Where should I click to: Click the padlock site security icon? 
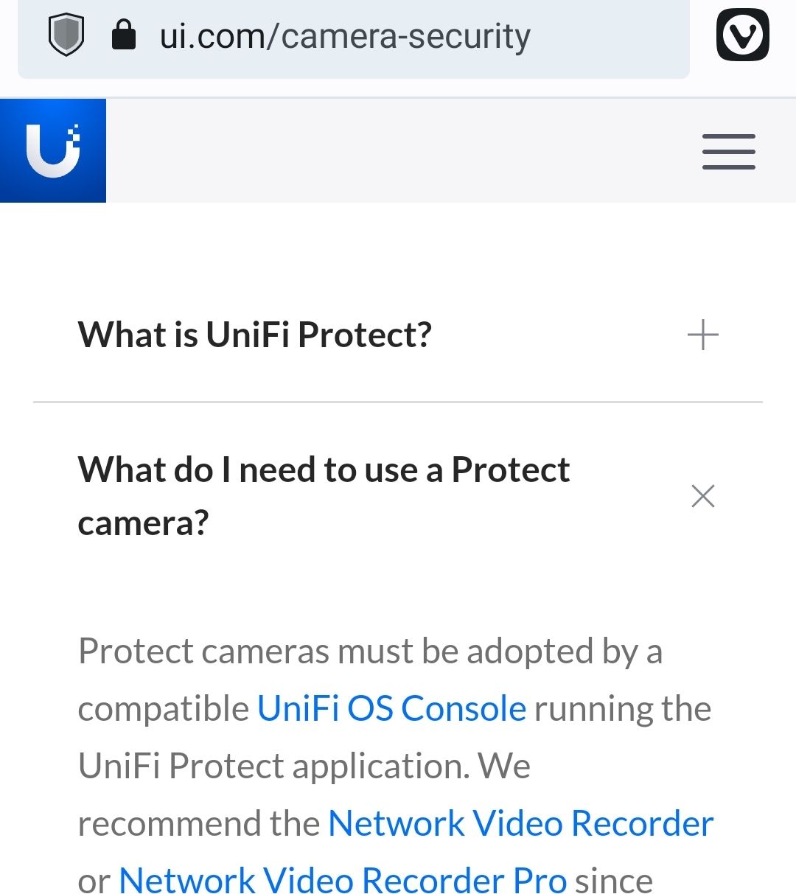pos(124,35)
